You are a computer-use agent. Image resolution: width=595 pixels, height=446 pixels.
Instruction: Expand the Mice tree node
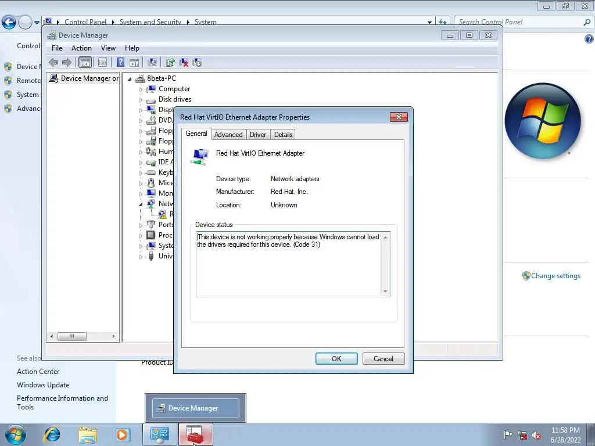click(x=141, y=184)
